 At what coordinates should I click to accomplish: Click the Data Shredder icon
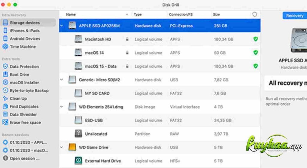5,115
